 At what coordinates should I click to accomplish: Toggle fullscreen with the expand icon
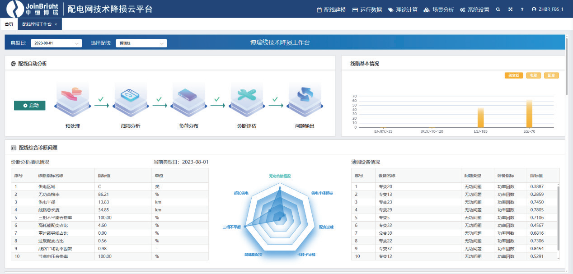tap(510, 9)
